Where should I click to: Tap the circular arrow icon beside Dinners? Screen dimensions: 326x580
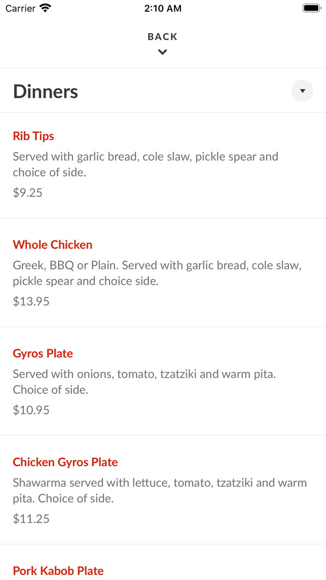coord(302,90)
